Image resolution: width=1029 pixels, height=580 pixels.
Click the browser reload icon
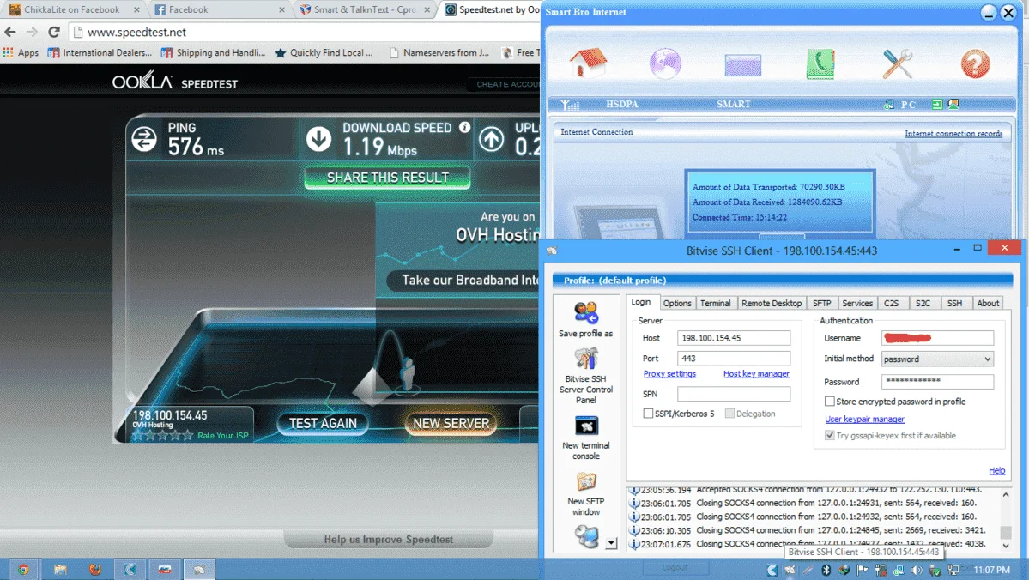click(x=54, y=32)
